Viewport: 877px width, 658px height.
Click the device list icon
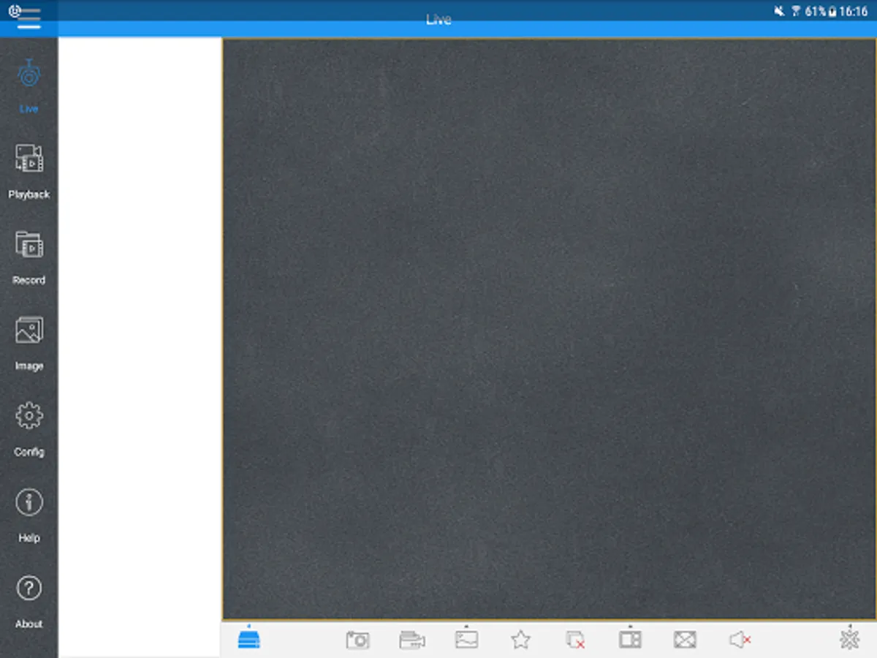pos(249,638)
